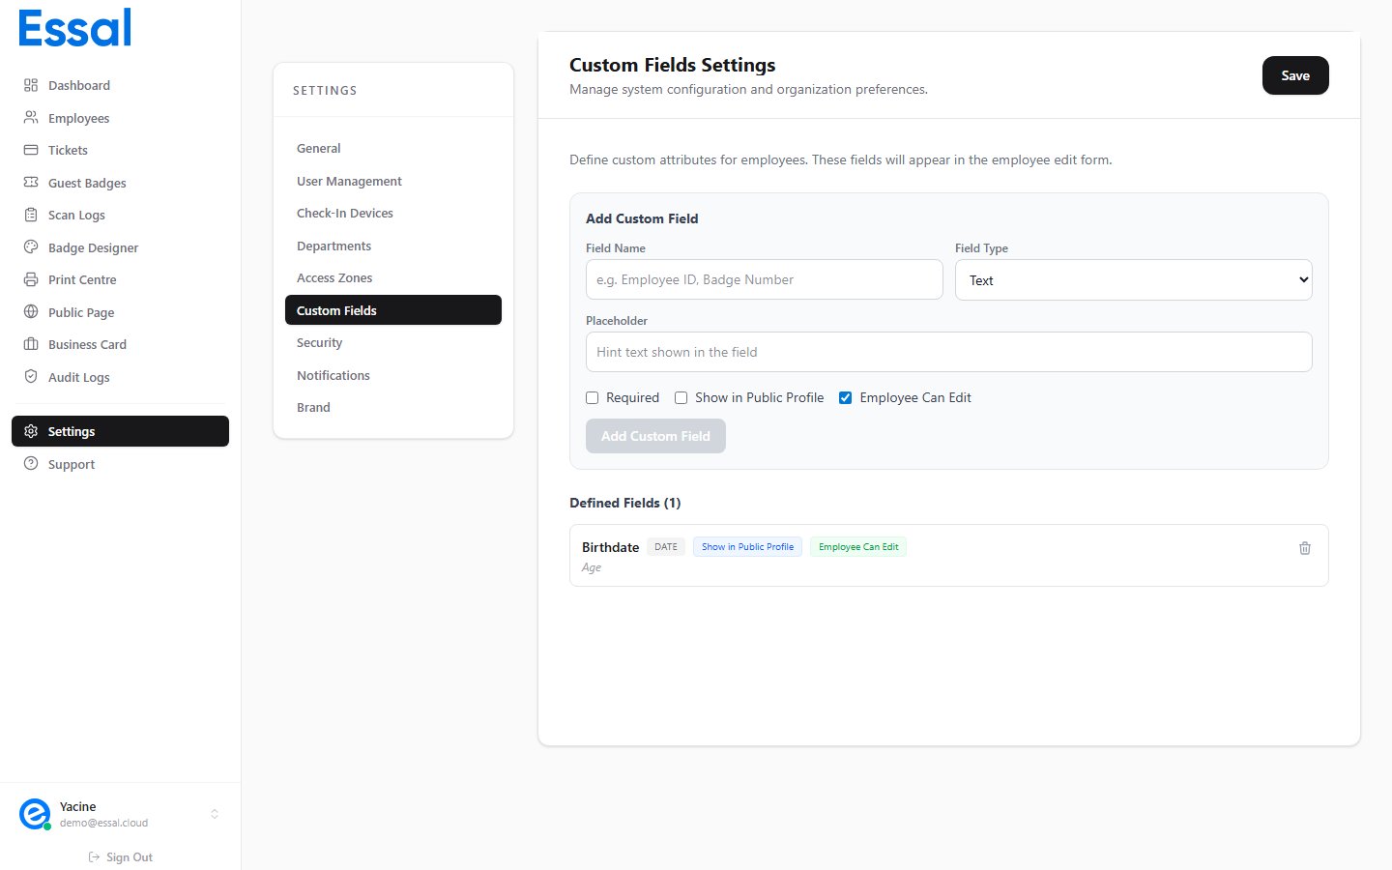This screenshot has width=1392, height=870.
Task: Toggle Show in Public Profile checkbox
Action: 681,397
